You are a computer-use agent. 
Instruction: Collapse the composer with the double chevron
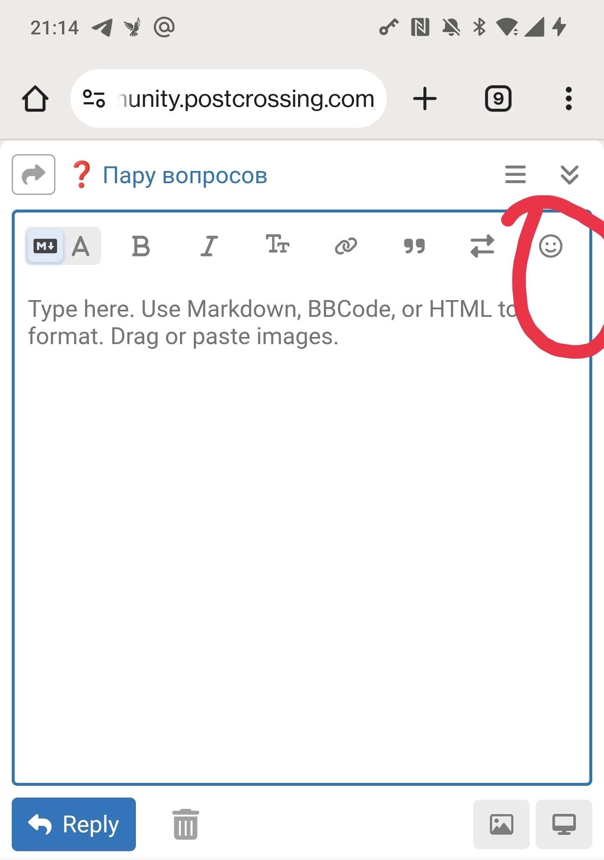tap(569, 175)
